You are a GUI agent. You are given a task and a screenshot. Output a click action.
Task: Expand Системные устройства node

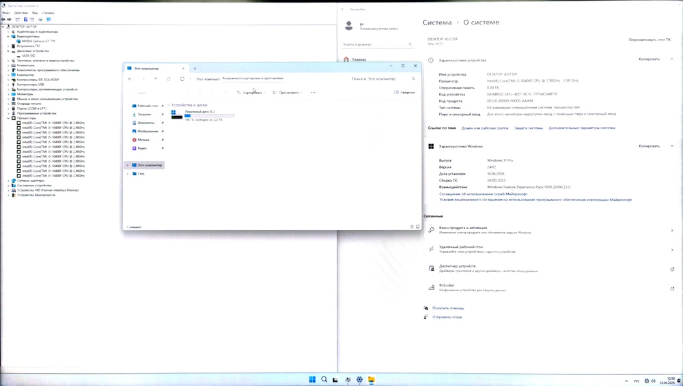click(8, 185)
